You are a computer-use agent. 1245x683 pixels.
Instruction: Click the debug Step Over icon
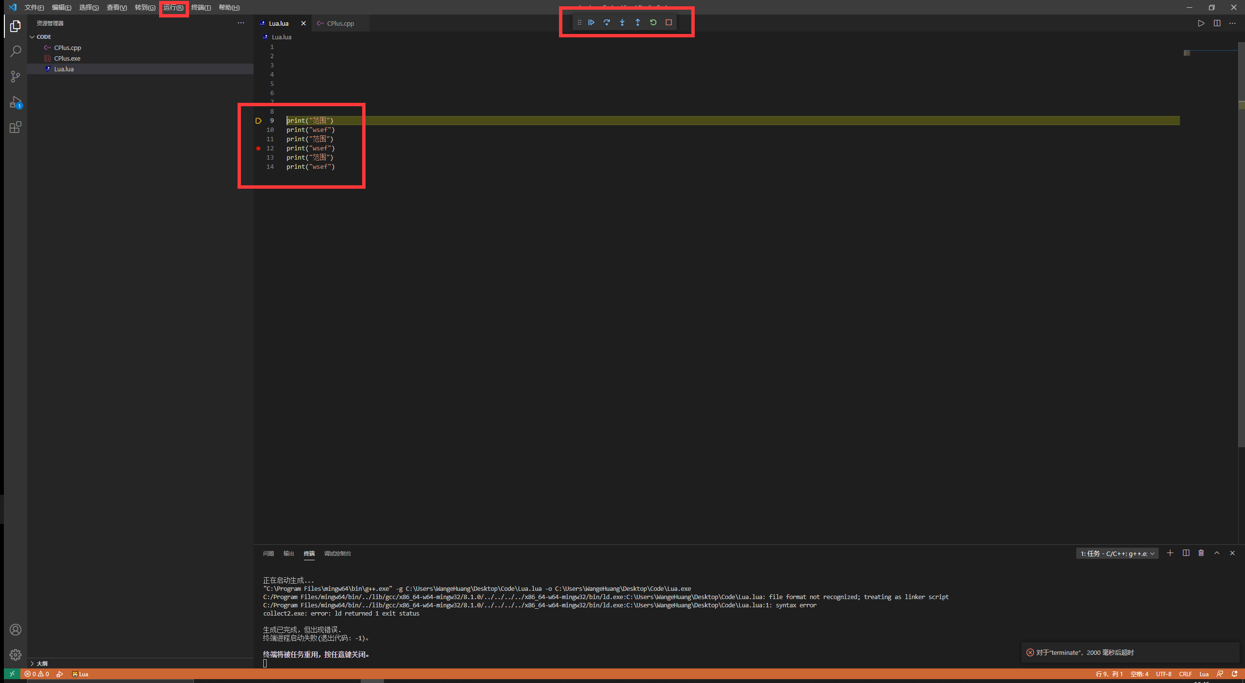pyautogui.click(x=607, y=22)
